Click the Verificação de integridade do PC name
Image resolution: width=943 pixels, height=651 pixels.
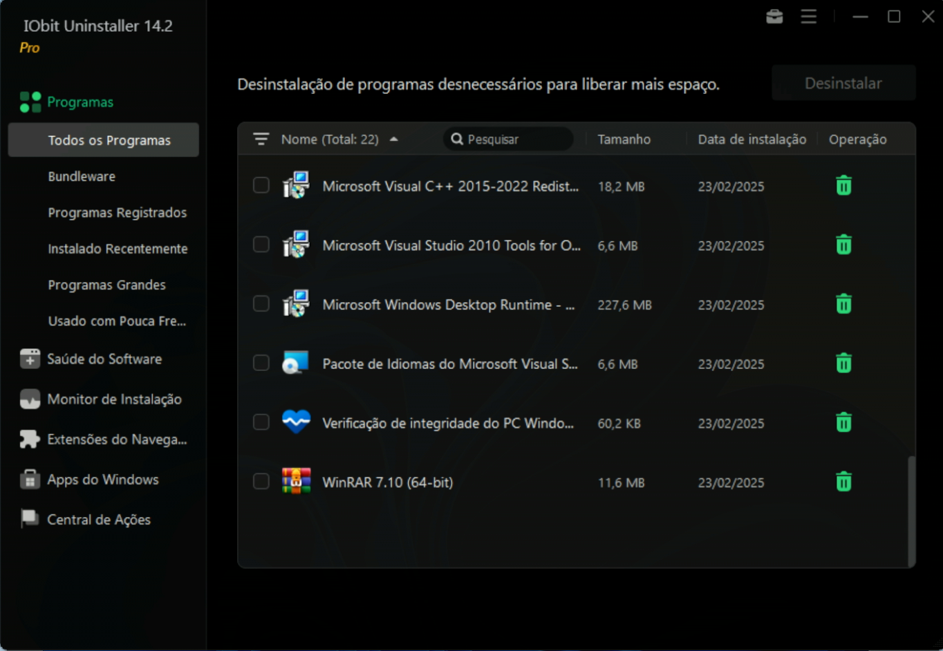[x=448, y=423]
